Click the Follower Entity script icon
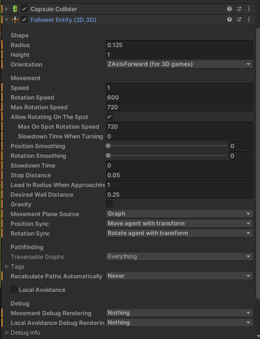This screenshot has height=339, width=260. (x=15, y=20)
